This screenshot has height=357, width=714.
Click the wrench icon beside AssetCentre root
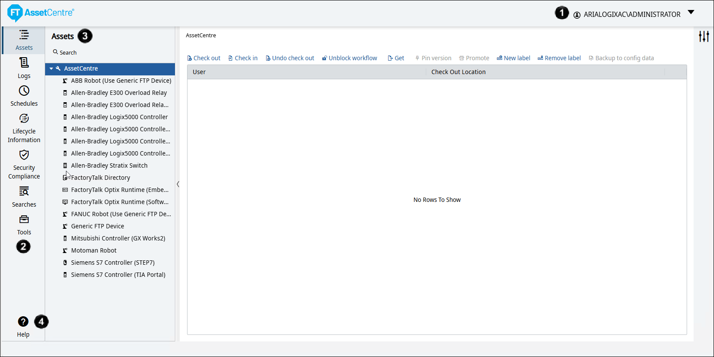coord(58,68)
